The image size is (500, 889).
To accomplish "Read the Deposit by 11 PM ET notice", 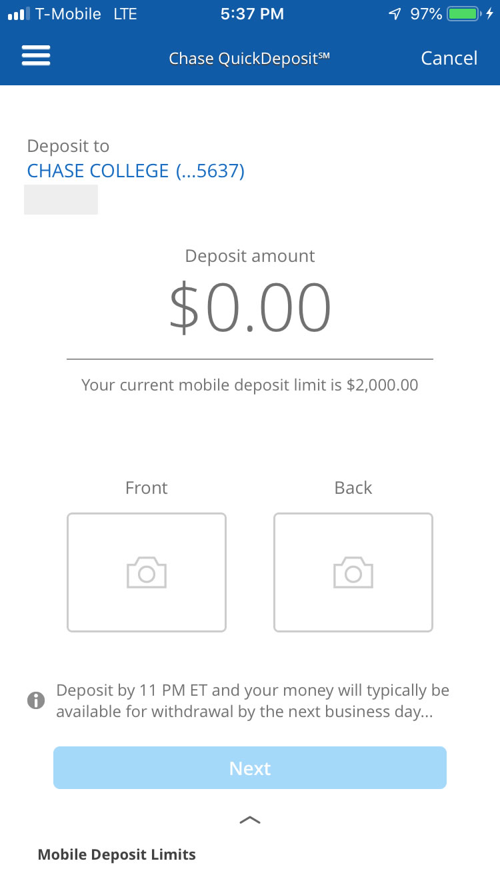I will coord(253,700).
